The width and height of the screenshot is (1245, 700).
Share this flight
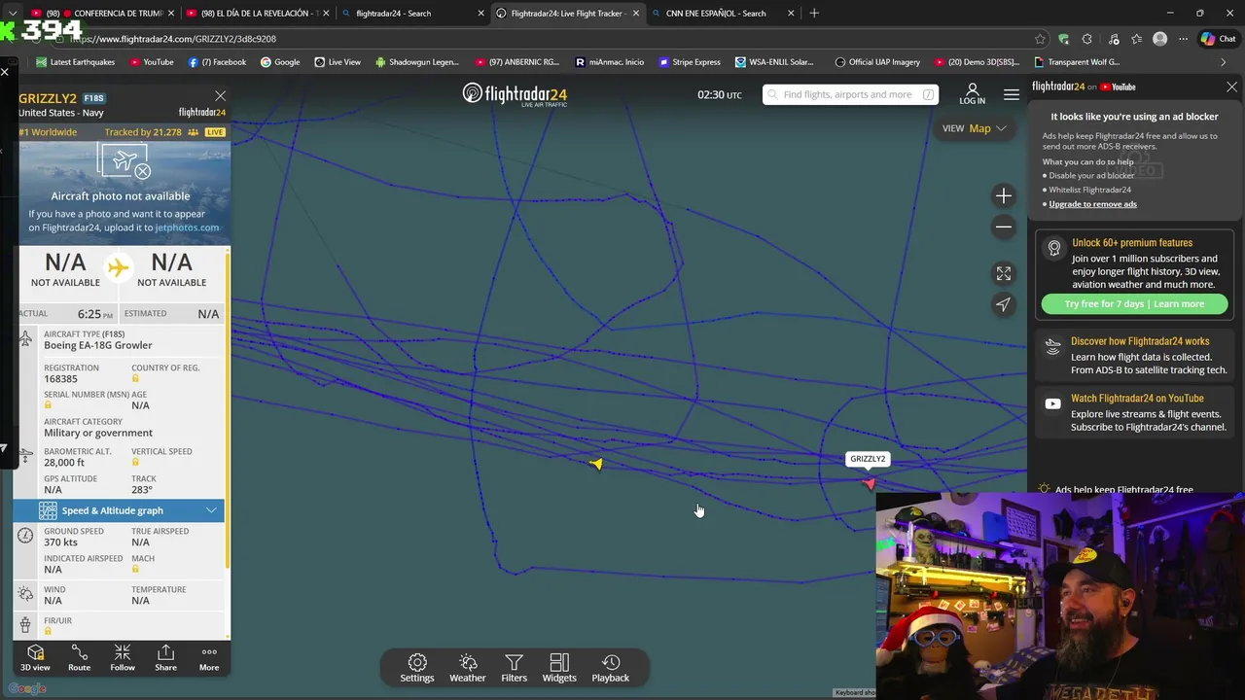[165, 657]
